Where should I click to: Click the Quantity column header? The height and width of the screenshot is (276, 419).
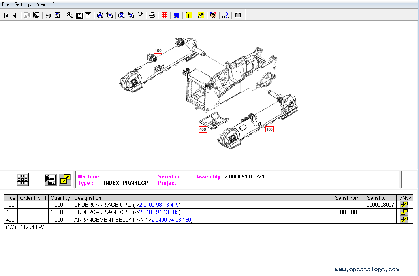coord(60,198)
